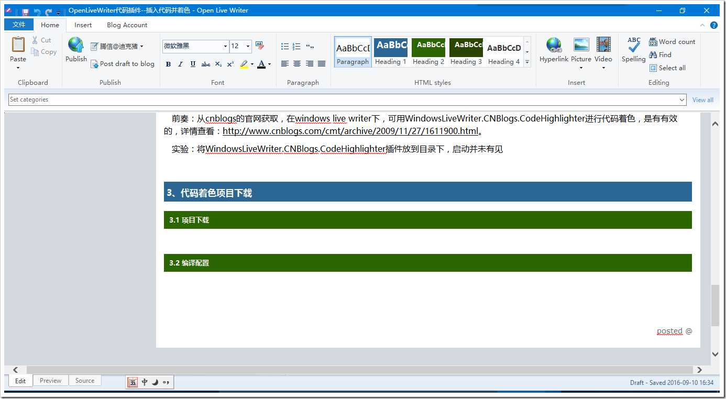Switch to the Blog Account tab

click(x=127, y=25)
